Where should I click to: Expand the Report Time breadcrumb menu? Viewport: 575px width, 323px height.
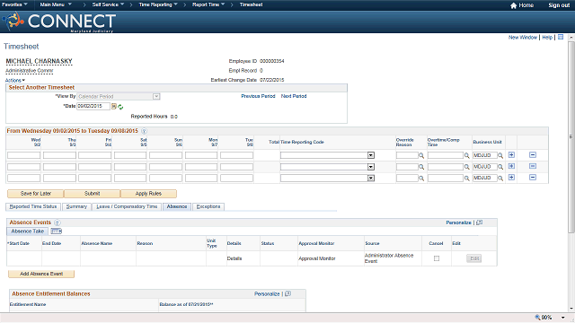click(208, 4)
